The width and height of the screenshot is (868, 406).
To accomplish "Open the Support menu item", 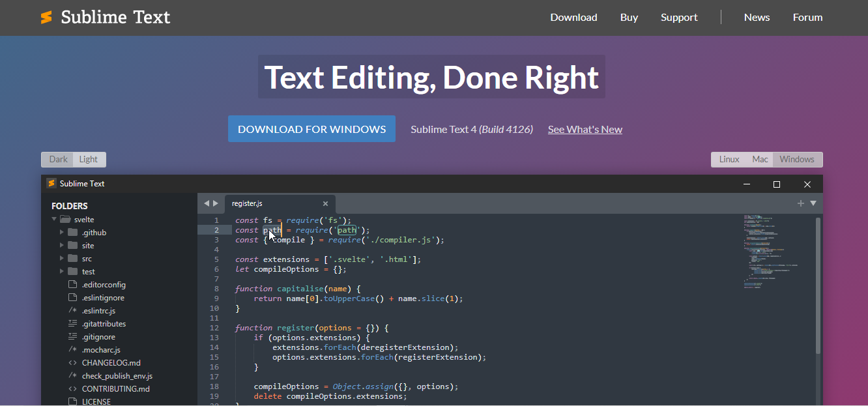I will [x=679, y=18].
